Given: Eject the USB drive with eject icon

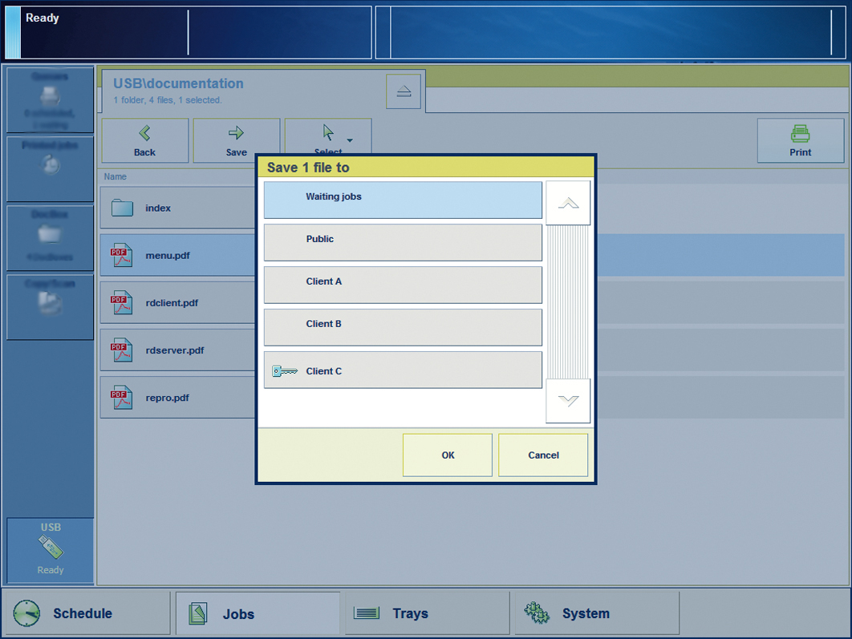Looking at the screenshot, I should [404, 91].
